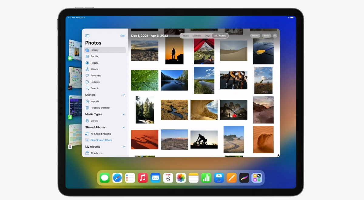Open Calendar app in the dock
This screenshot has width=364, height=200.
click(168, 178)
